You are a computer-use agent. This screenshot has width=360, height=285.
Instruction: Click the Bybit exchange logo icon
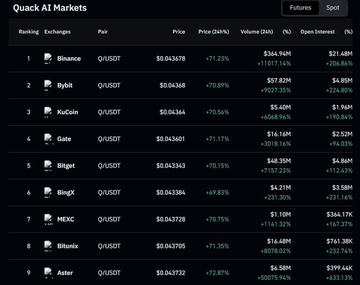tap(48, 85)
